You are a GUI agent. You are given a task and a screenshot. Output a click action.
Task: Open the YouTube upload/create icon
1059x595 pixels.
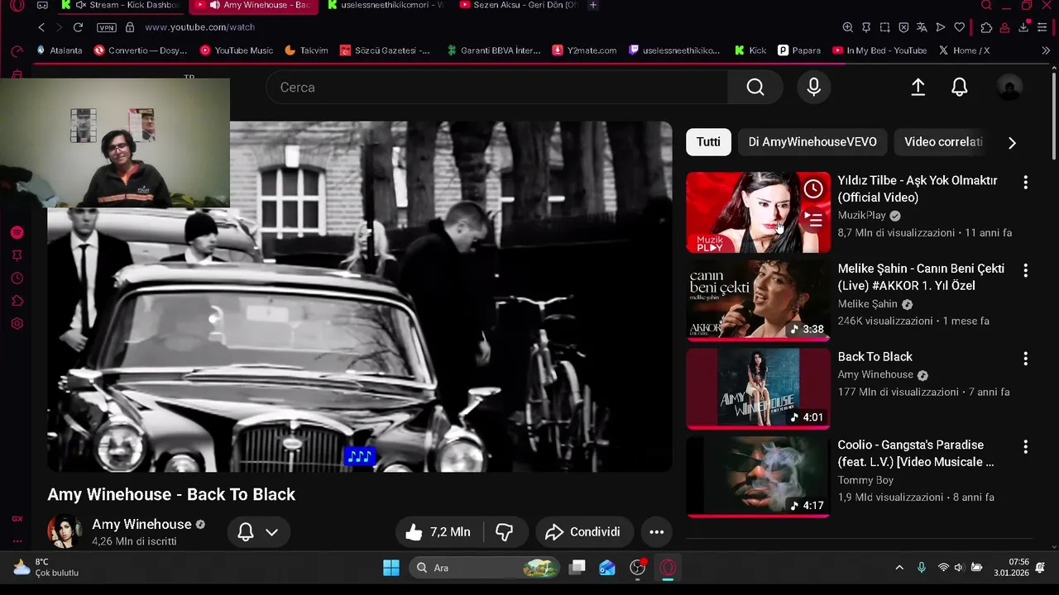[x=918, y=88]
